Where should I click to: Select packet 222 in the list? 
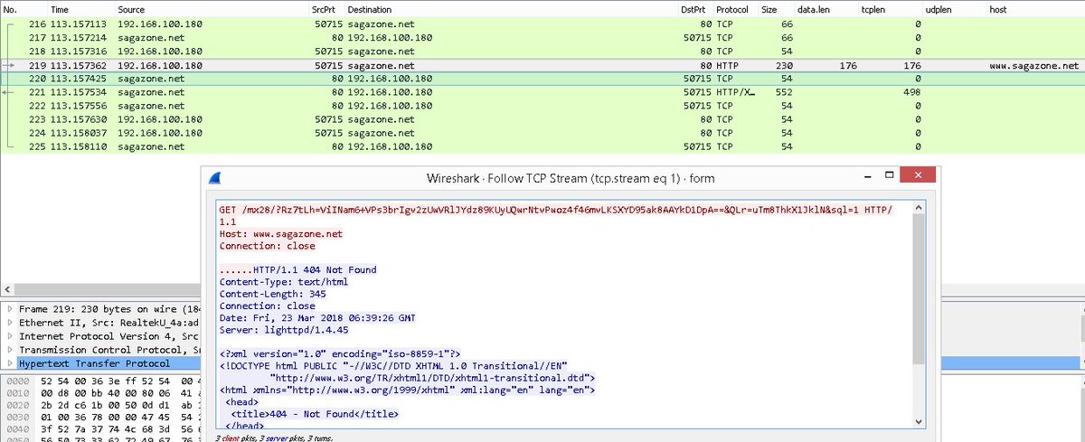pos(542,106)
